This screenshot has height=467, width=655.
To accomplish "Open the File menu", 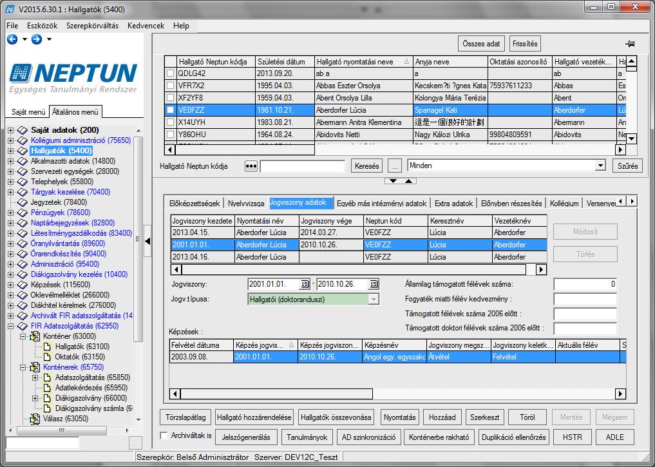I will click(x=12, y=26).
